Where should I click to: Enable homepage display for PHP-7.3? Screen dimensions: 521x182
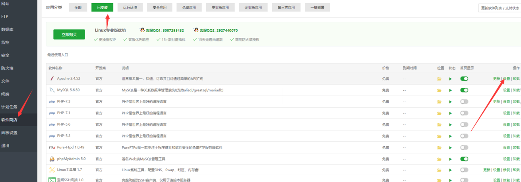(x=464, y=102)
